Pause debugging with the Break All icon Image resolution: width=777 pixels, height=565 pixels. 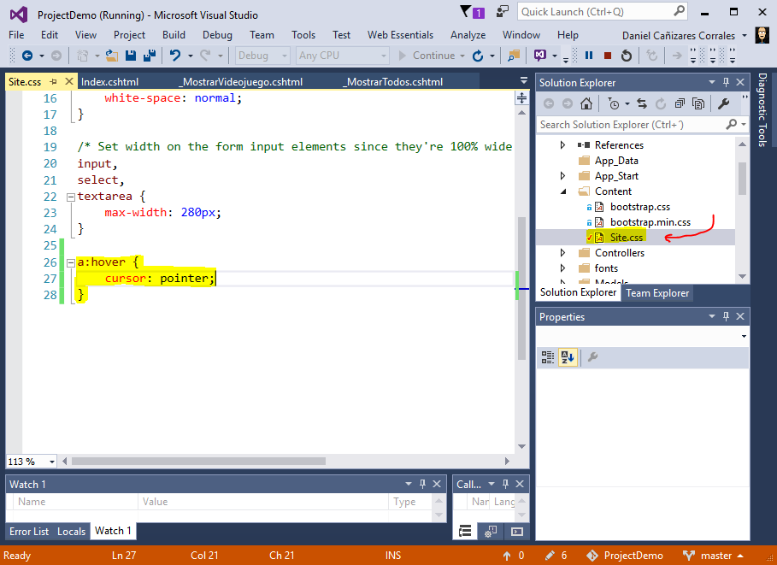589,55
